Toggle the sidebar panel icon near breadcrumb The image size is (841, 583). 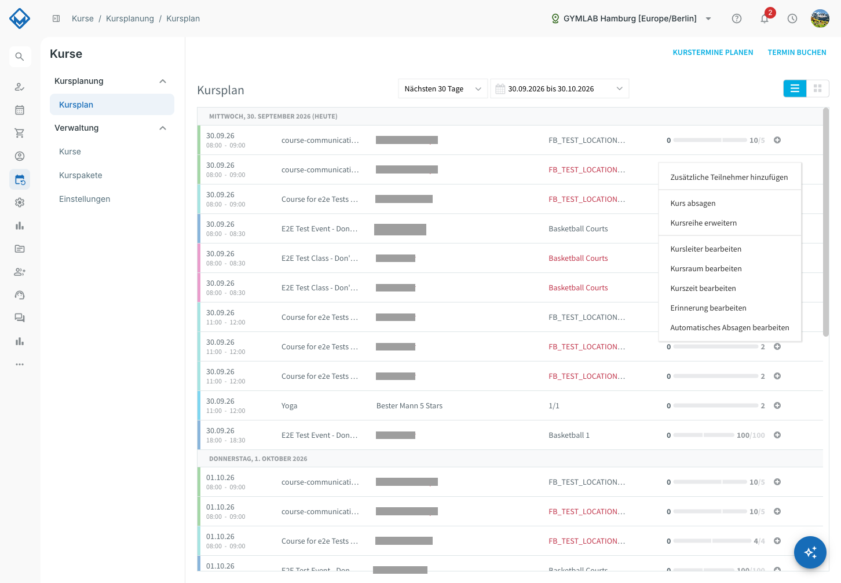[x=56, y=19]
